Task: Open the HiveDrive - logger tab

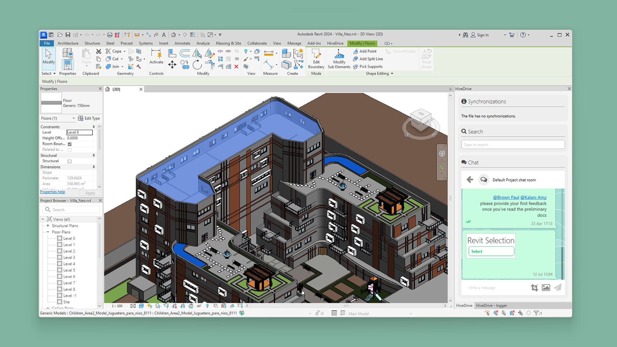Action: [492, 306]
